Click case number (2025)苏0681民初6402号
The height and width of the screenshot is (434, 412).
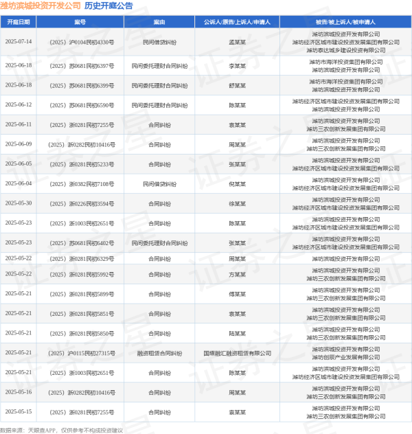point(82,243)
